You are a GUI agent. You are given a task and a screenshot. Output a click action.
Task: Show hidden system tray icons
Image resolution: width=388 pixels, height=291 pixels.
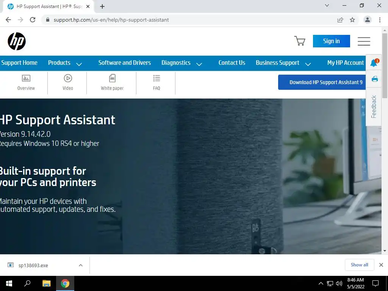321,283
